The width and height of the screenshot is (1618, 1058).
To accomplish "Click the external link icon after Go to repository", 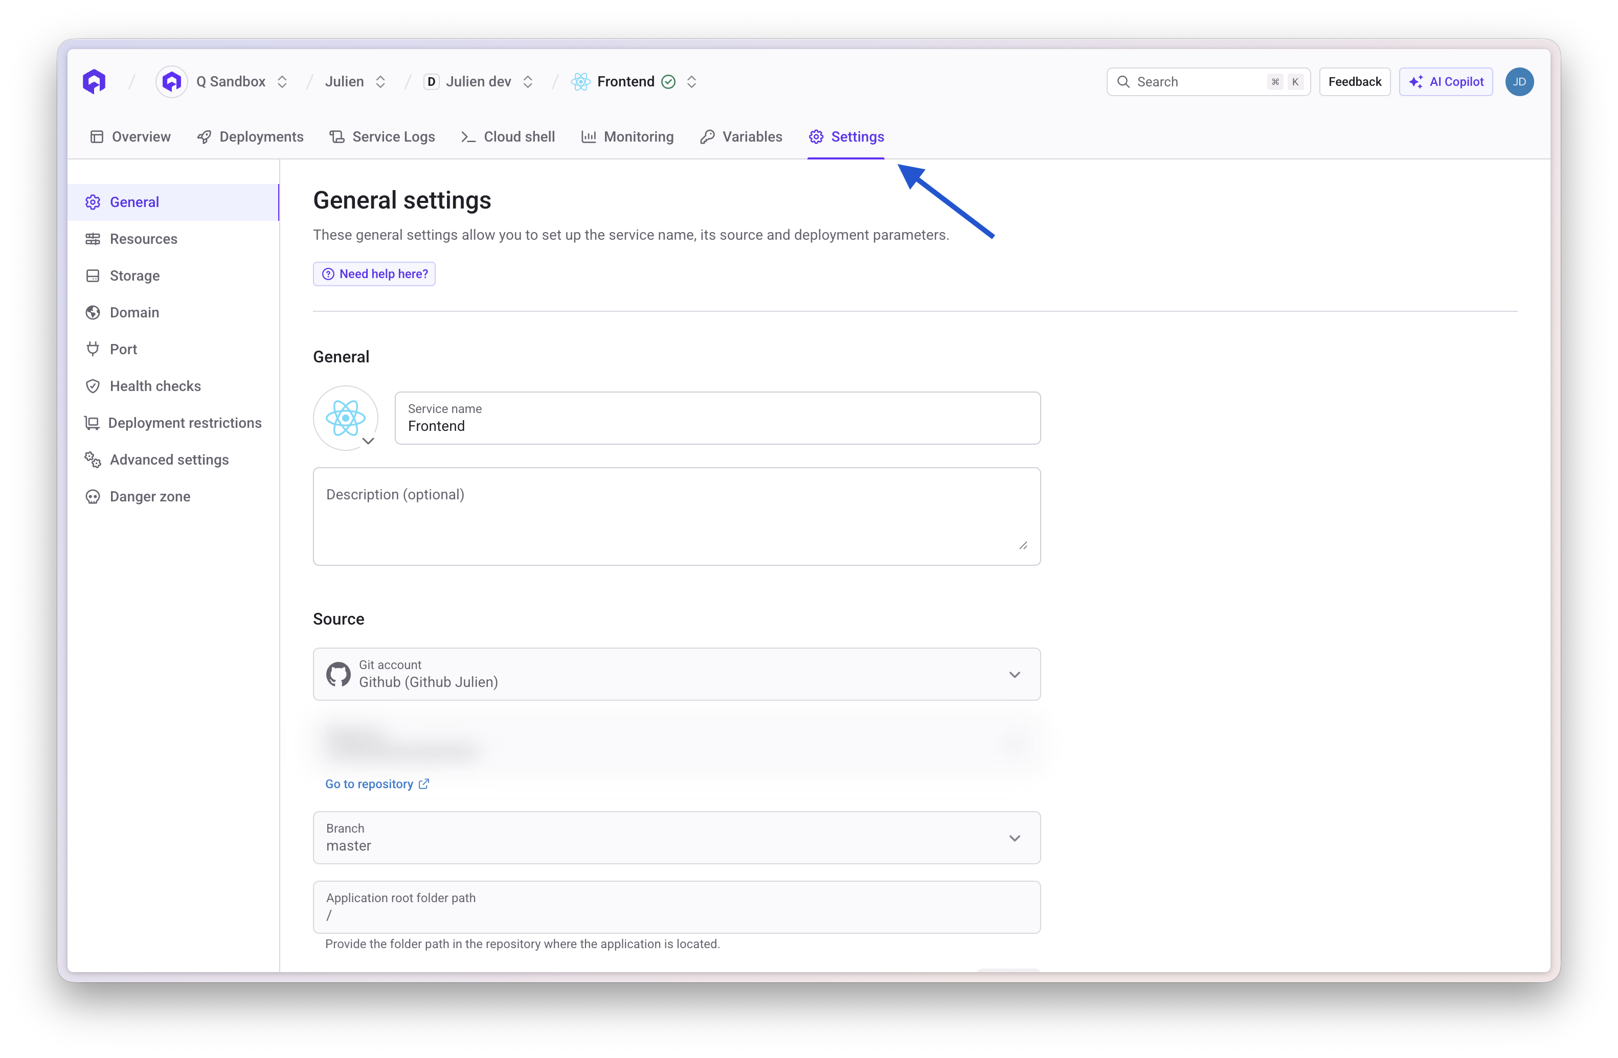I will pos(423,784).
